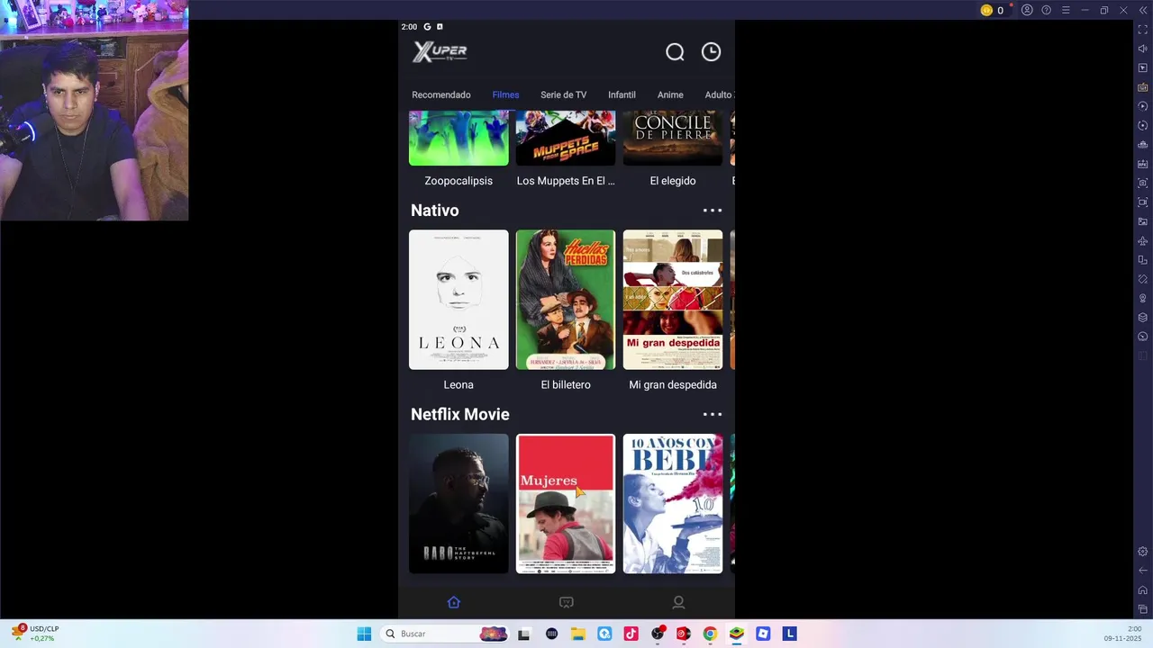This screenshot has height=648, width=1153.
Task: Open BlueStacks set location pin icon
Action: coord(1143,298)
